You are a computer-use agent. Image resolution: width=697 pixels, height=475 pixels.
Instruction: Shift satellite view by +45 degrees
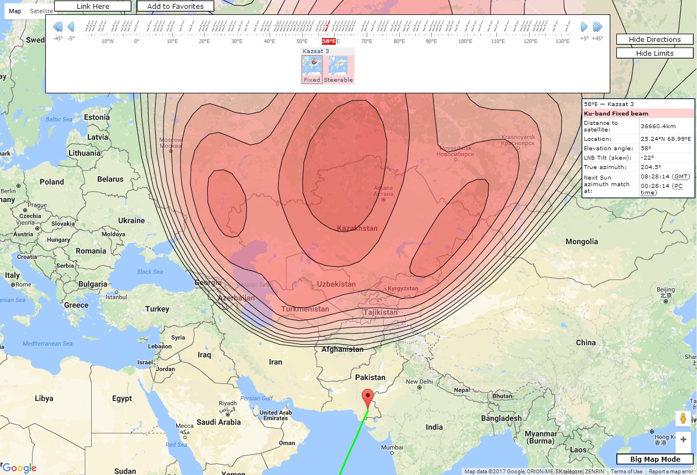click(x=598, y=27)
